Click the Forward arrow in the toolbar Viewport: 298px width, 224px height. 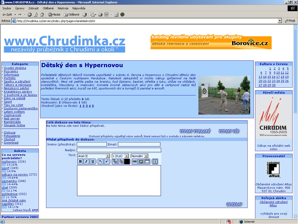20,15
